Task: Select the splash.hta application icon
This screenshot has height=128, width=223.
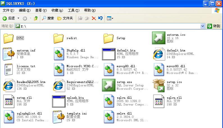Action: click(59, 101)
